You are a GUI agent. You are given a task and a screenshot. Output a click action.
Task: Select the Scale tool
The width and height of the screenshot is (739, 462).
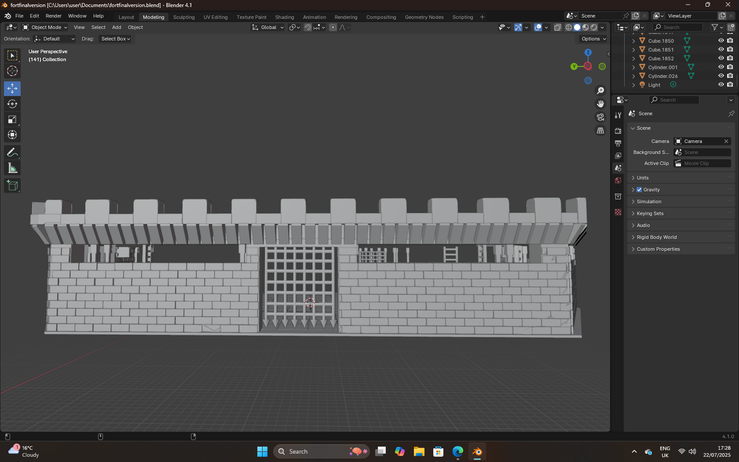tap(12, 120)
